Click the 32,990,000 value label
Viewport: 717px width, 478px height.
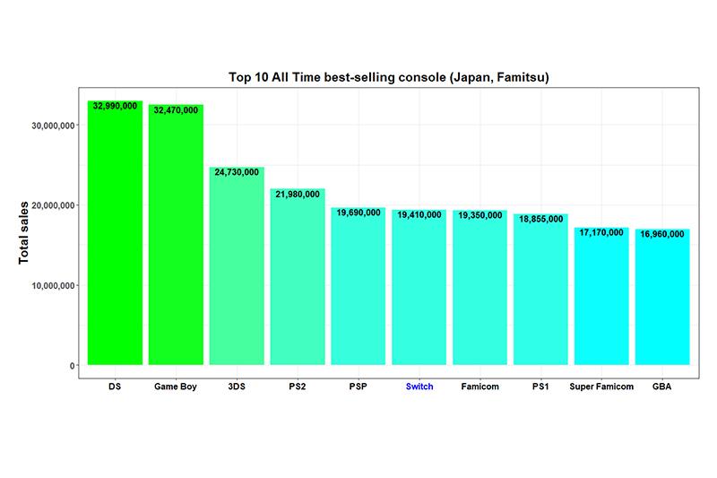point(115,106)
